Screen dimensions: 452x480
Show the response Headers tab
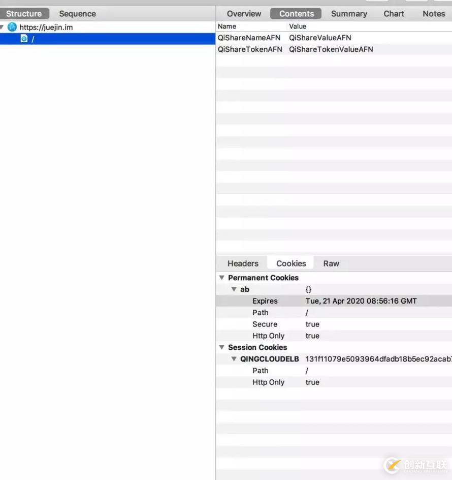pyautogui.click(x=243, y=263)
